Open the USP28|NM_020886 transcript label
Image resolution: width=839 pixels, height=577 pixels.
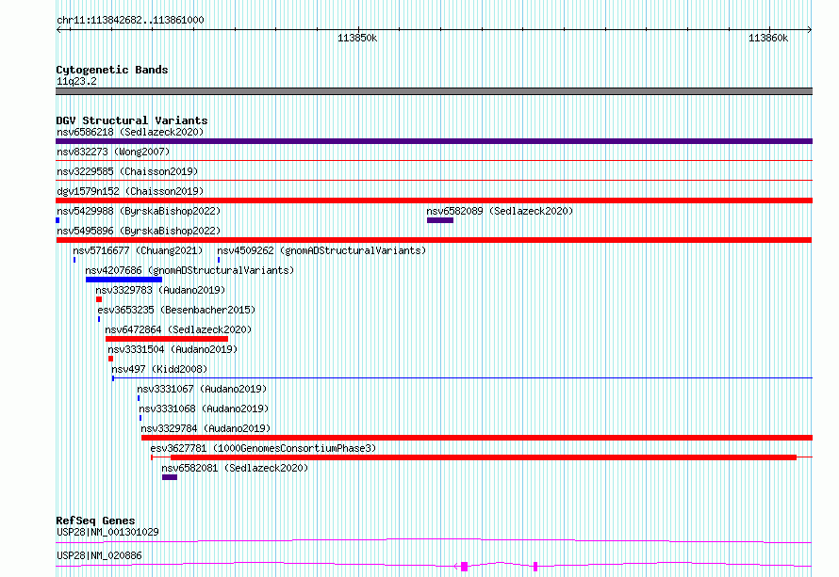[99, 555]
